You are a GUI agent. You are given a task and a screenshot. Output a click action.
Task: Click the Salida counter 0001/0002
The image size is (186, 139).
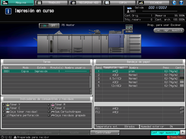coord(158,8)
